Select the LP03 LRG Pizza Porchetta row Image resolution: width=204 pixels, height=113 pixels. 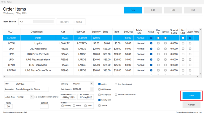click(101, 54)
